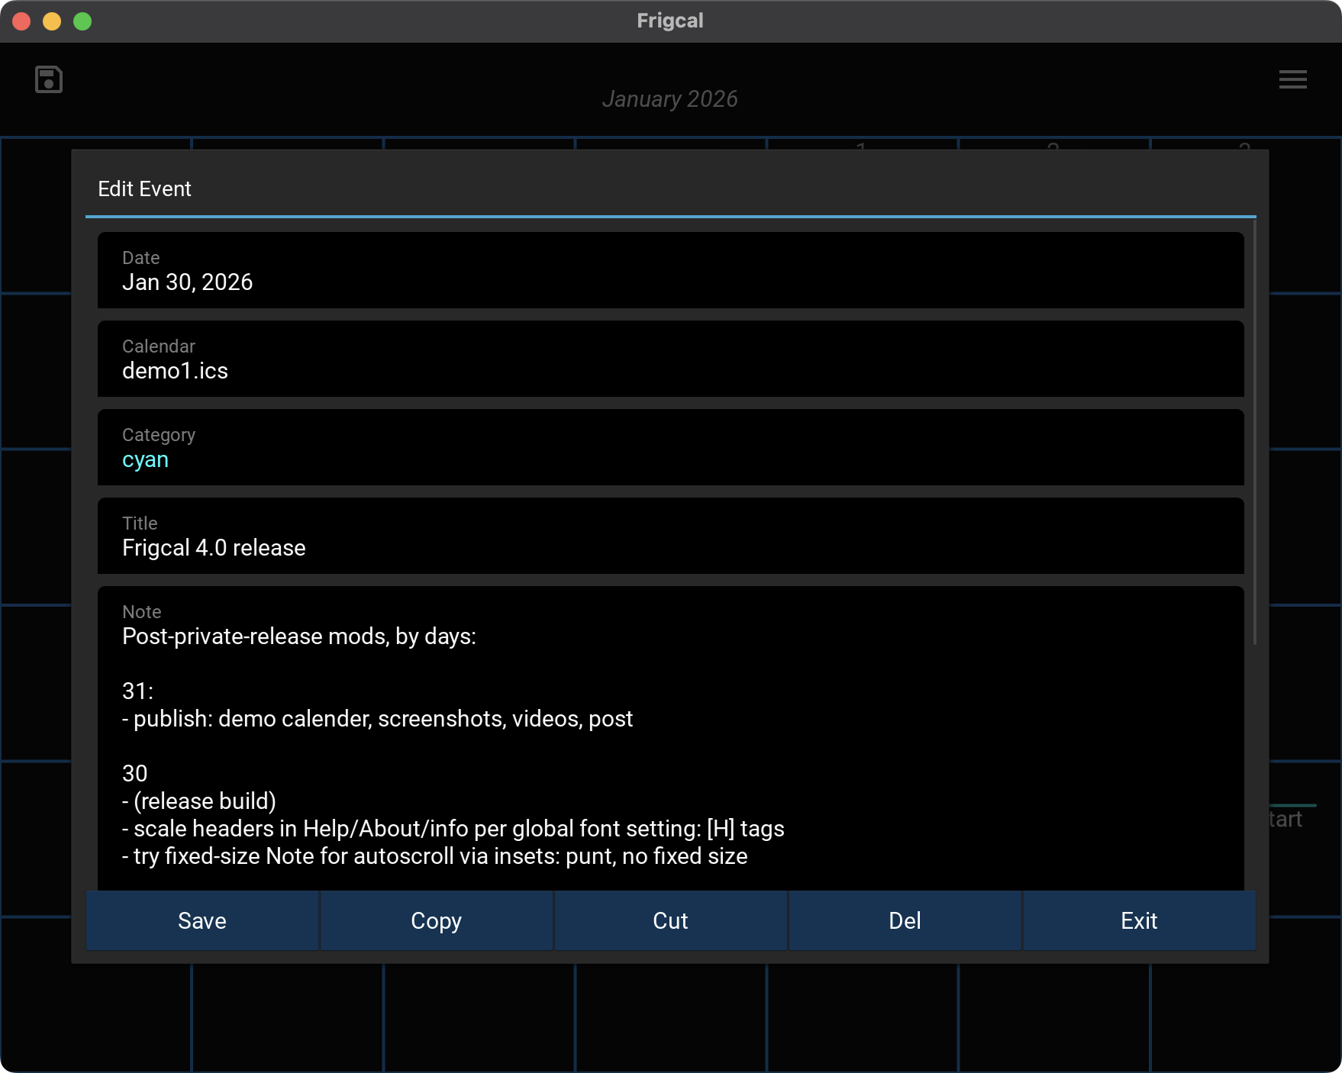Maximize the Frigcal window with green button
Viewport: 1342px width, 1073px height.
(82, 21)
